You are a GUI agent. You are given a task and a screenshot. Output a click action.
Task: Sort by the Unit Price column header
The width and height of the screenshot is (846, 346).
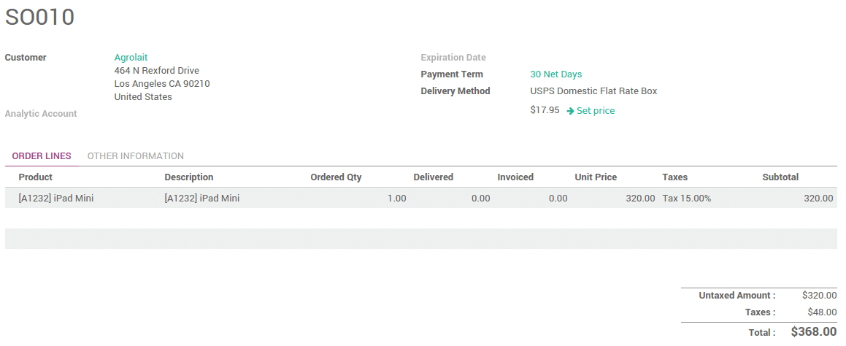click(596, 177)
